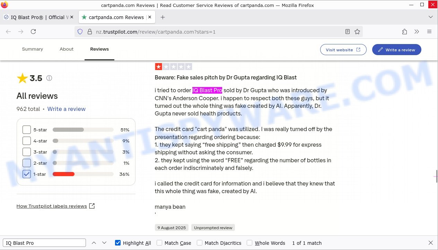438x250 pixels.
Task: Enable the Match Diacritics checkbox
Action: [200, 243]
